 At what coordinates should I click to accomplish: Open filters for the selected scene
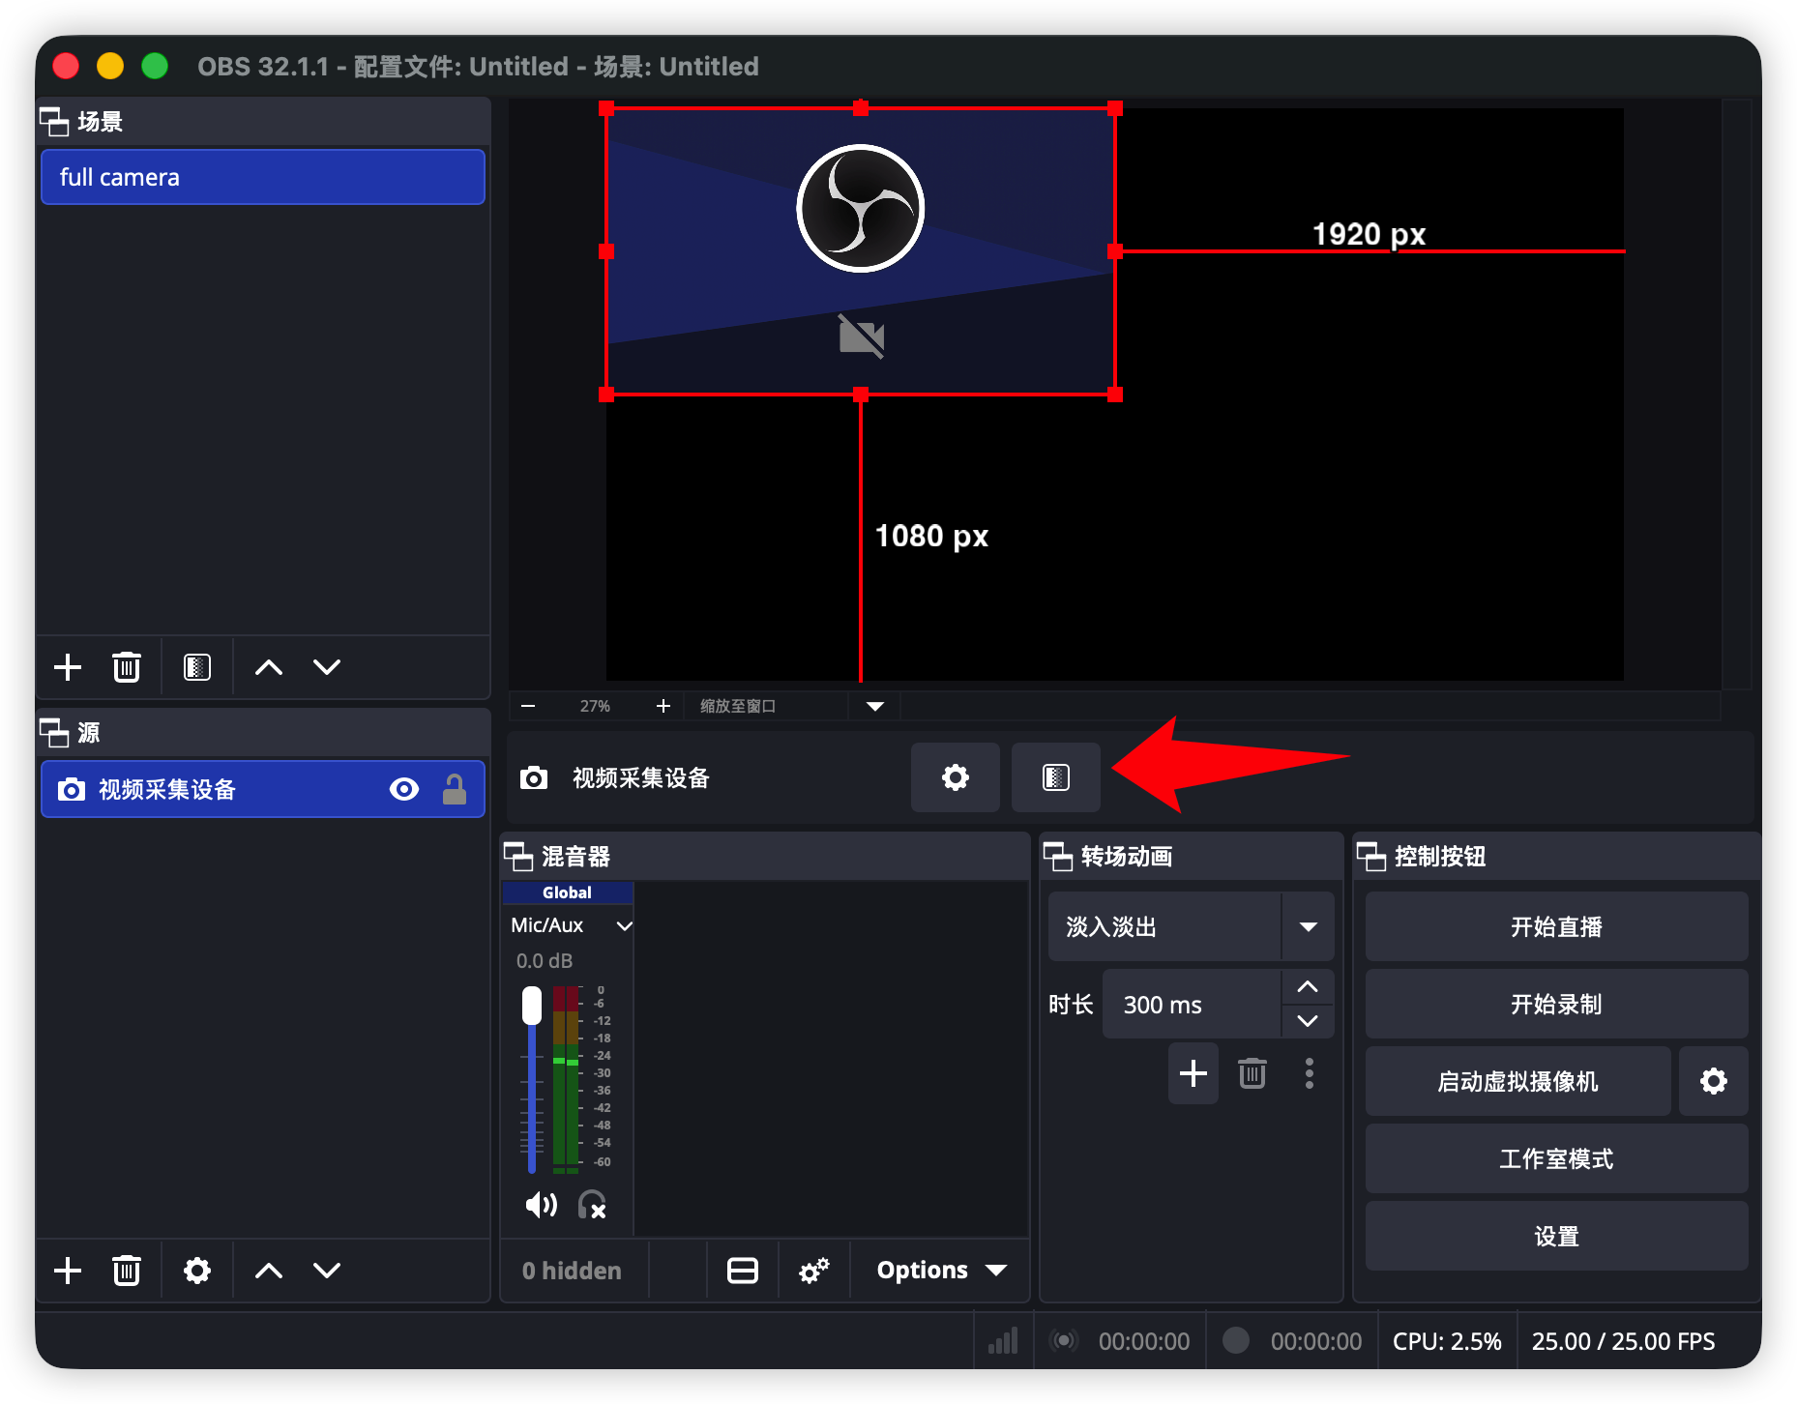(197, 667)
